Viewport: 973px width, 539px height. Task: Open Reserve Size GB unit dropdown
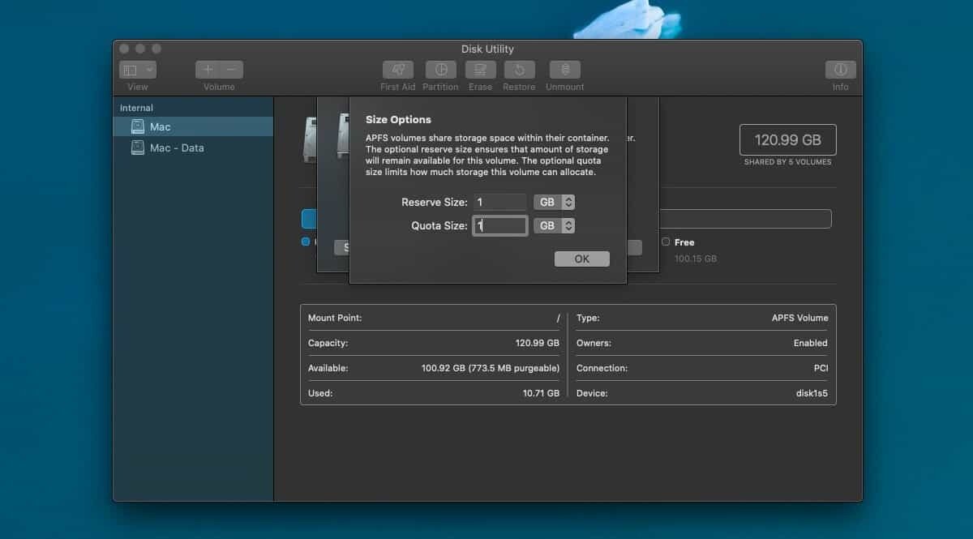[x=555, y=203]
